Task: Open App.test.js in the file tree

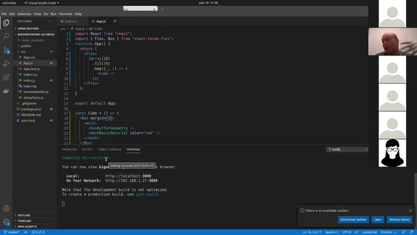Action: tap(31, 69)
